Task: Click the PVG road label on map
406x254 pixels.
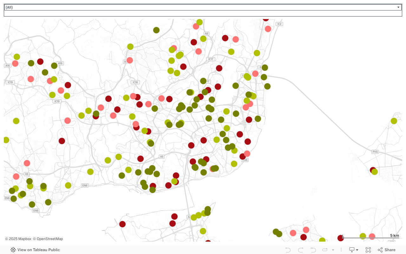Action: point(375,152)
